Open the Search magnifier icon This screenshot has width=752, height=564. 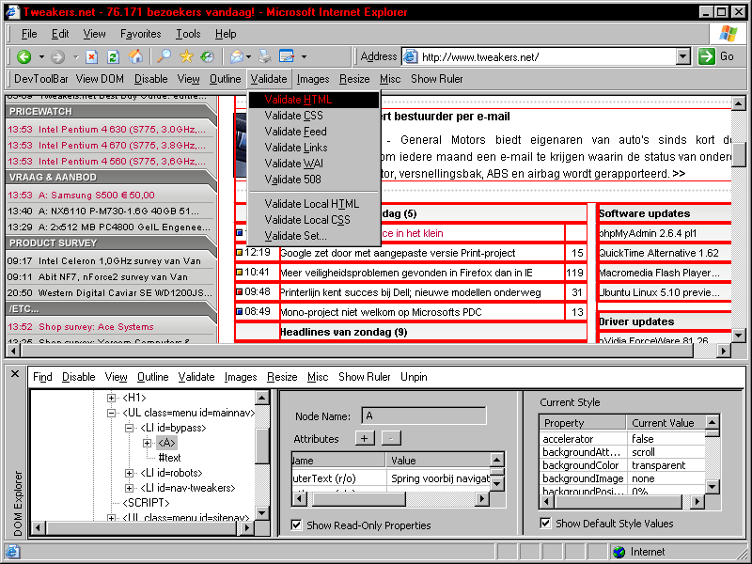pyautogui.click(x=164, y=56)
